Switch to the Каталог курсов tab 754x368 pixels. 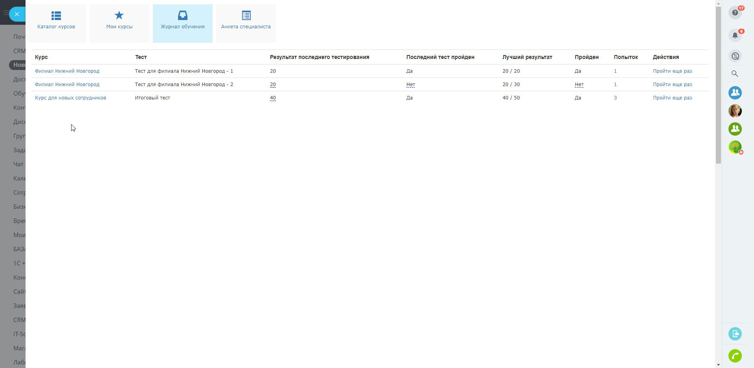click(x=56, y=23)
